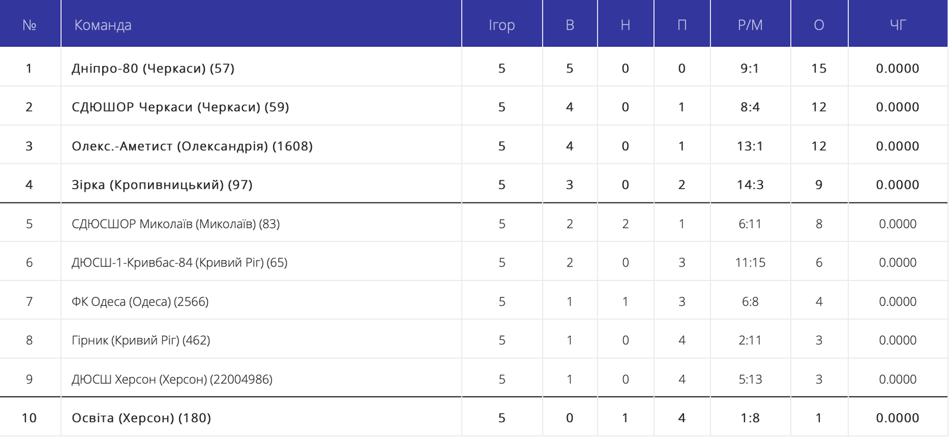Click the Команда column header
This screenshot has width=951, height=437.
(x=103, y=25)
